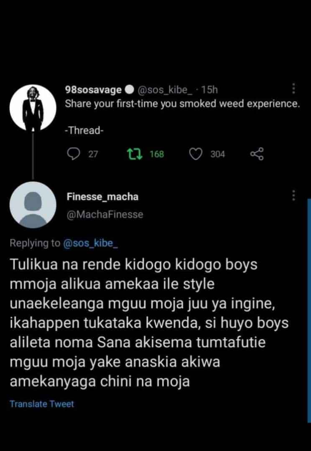Click the Translate Tweet link

click(42, 404)
